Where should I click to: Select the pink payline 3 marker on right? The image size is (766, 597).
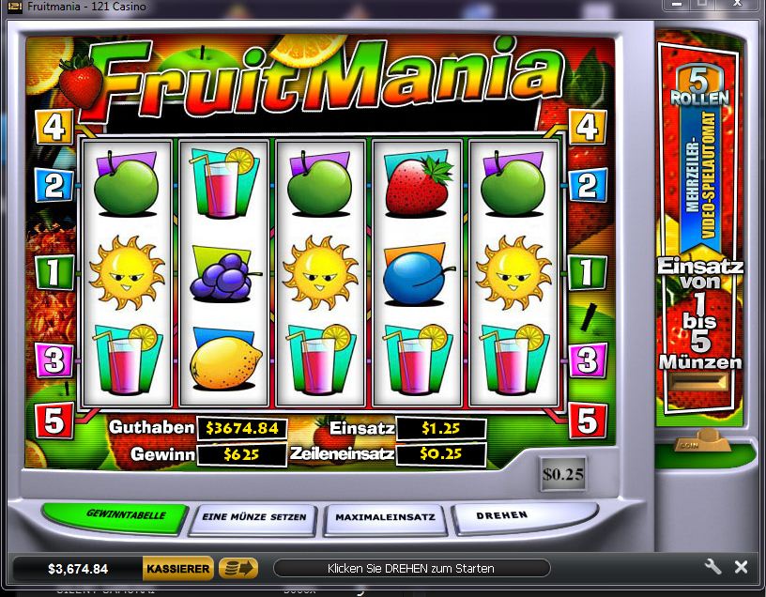click(x=588, y=360)
